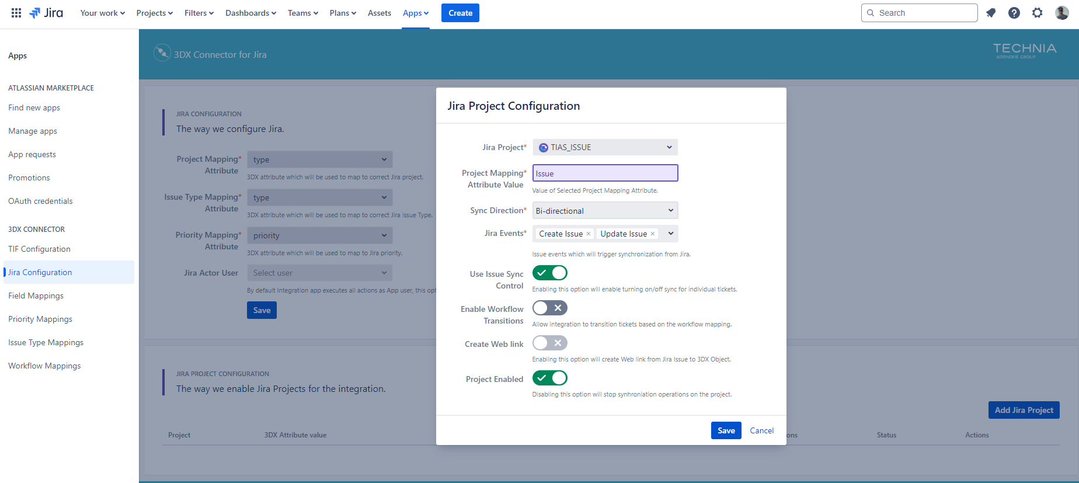Open Workflow Mappings page
Viewport: 1079px width, 483px height.
tap(44, 366)
